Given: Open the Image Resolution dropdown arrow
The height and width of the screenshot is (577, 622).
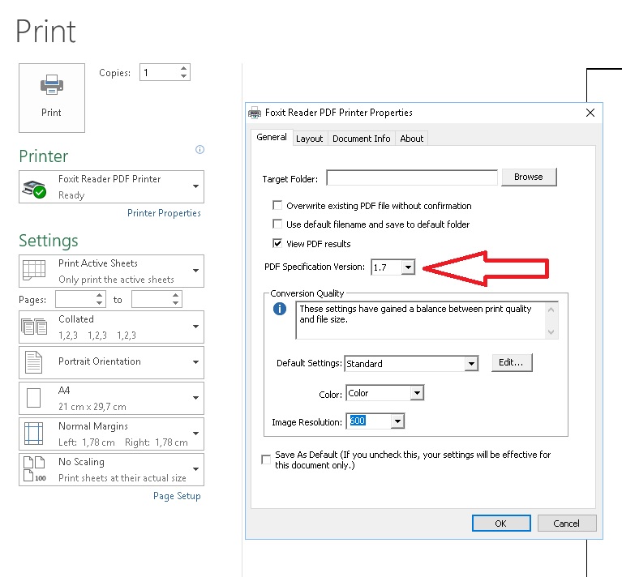Looking at the screenshot, I should tap(397, 421).
